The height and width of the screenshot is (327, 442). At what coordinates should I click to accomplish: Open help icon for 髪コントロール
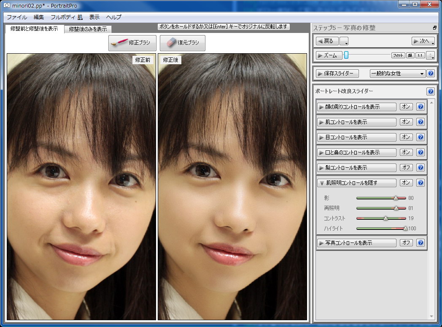point(420,168)
